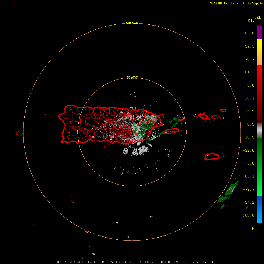Select the 61.2 legend value
Image resolution: width=264 pixels, height=264 pixels.
250,72
